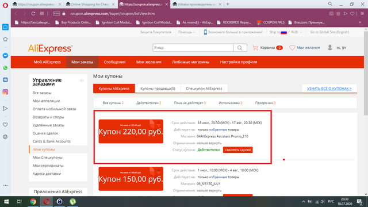Image resolution: width=368 pixels, height=207 pixels.
Task: Launch Chrome from taskbar
Action: tap(33, 202)
